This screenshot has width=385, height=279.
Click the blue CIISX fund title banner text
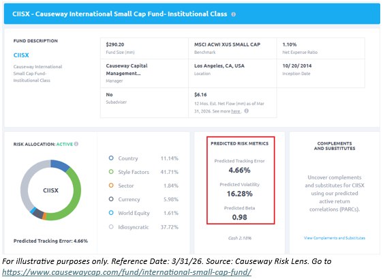[x=119, y=14]
